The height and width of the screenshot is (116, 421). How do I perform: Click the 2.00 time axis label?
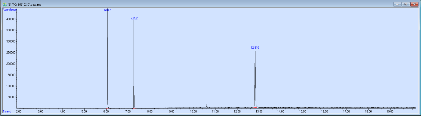[19, 111]
